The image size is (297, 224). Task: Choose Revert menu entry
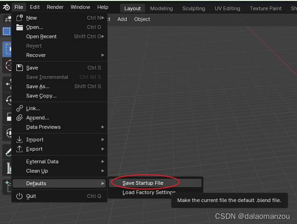tap(59, 46)
